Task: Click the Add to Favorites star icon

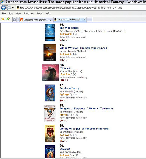Action: [8, 19]
